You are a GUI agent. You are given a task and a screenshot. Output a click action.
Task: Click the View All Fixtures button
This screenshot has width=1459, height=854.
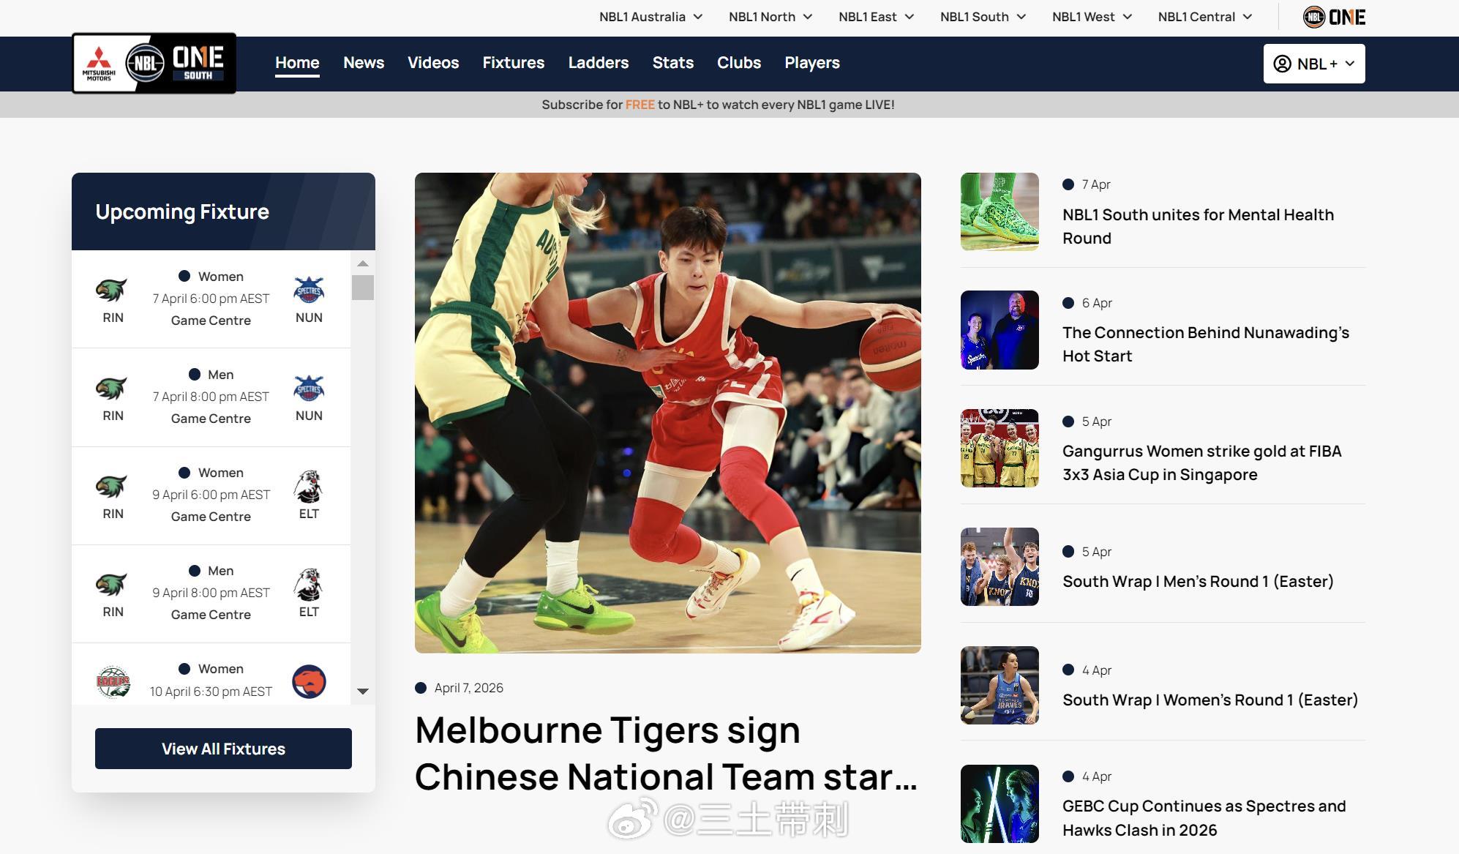coord(222,749)
